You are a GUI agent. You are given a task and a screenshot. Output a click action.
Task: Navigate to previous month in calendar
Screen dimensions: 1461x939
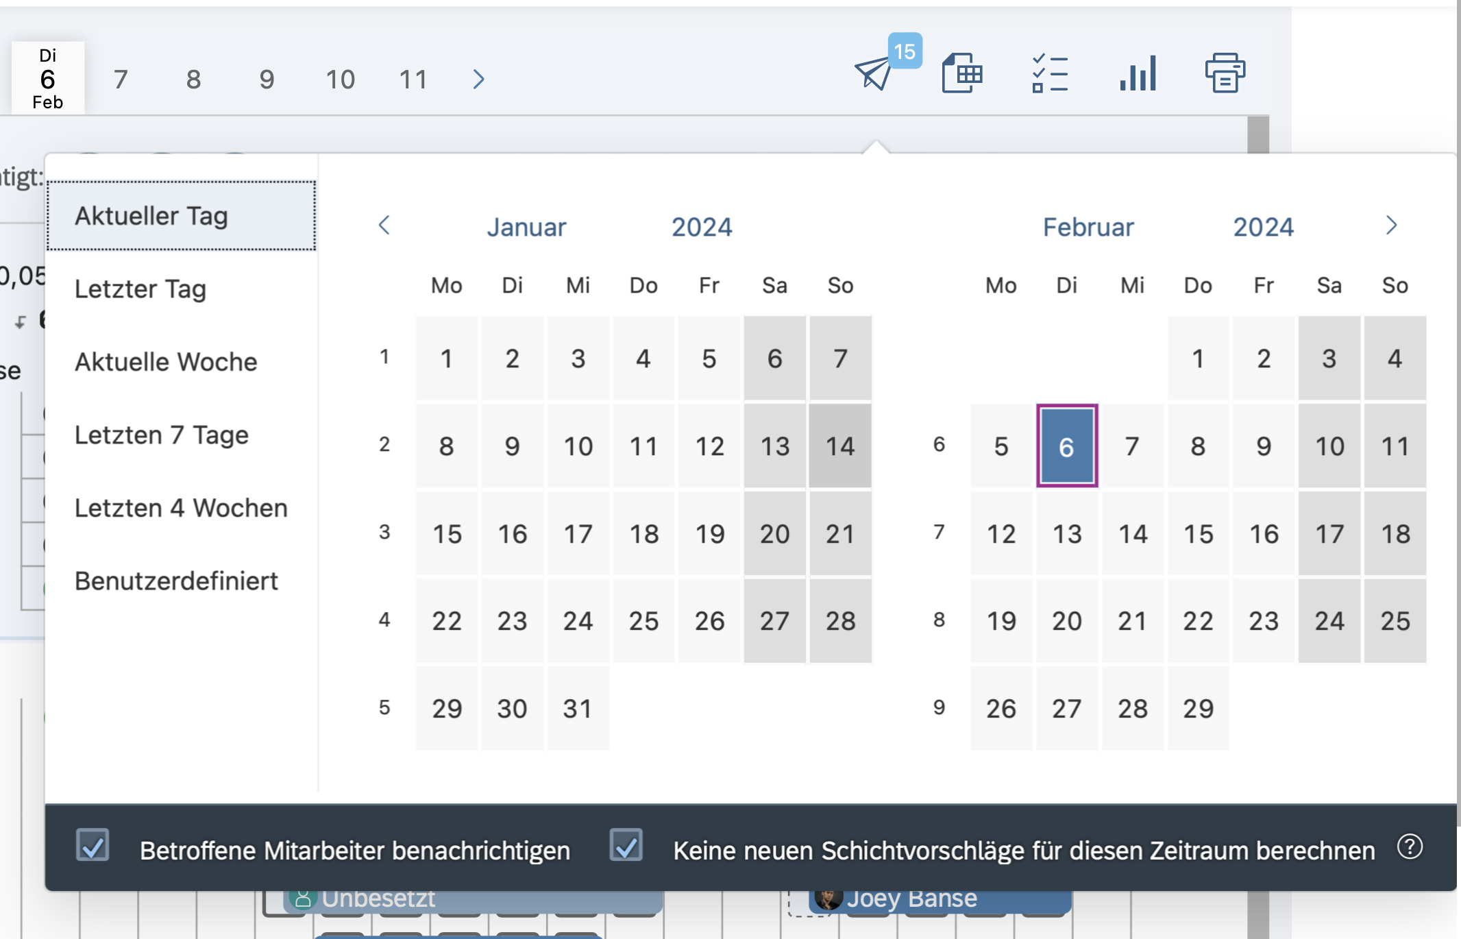(384, 225)
